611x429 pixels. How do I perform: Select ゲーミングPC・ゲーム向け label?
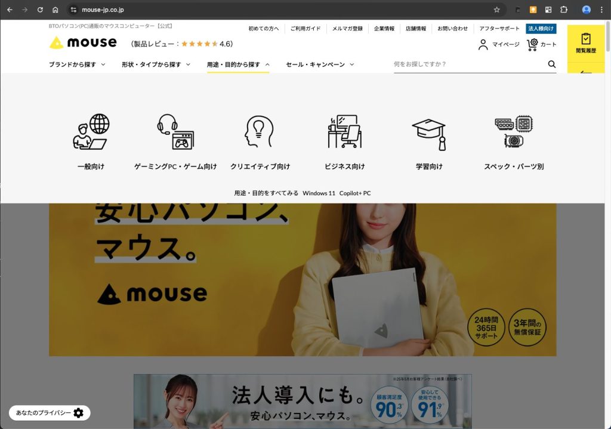click(x=175, y=167)
